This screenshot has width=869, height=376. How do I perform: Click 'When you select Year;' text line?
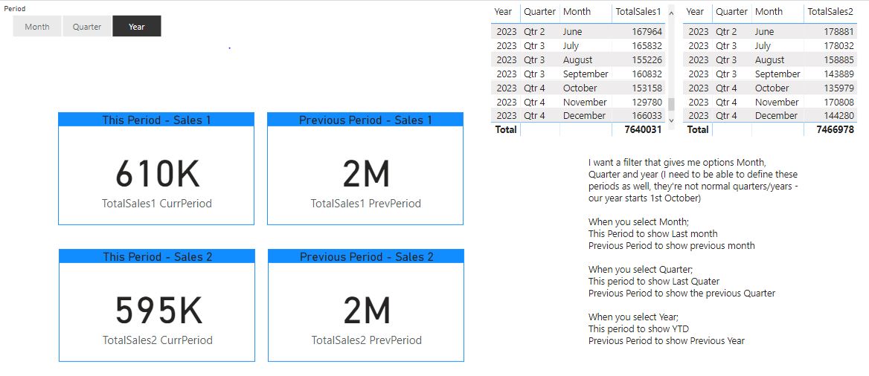tap(633, 317)
